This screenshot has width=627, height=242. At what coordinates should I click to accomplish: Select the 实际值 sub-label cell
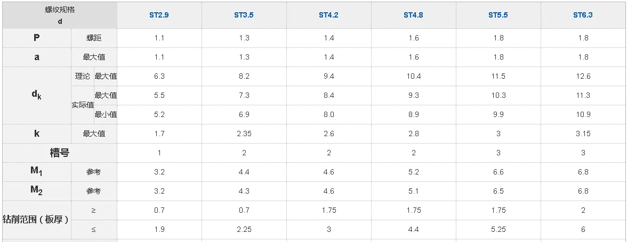[83, 105]
